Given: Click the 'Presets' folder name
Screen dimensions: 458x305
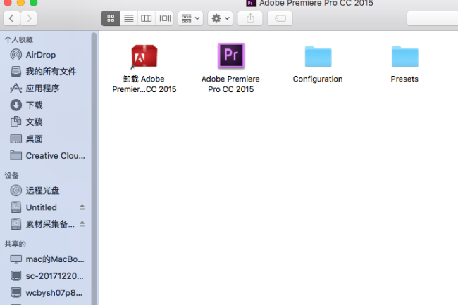Looking at the screenshot, I should tap(404, 79).
